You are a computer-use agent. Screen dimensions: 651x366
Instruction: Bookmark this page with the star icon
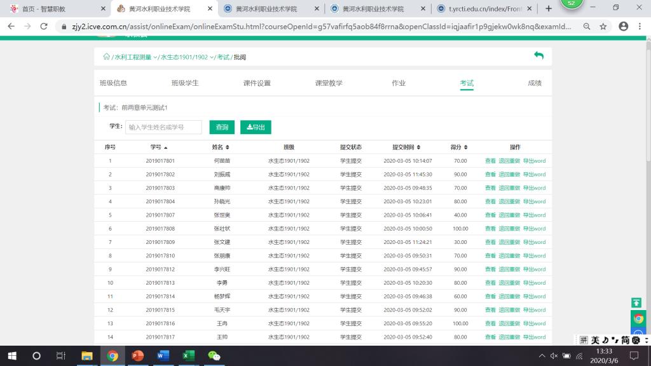coord(603,26)
